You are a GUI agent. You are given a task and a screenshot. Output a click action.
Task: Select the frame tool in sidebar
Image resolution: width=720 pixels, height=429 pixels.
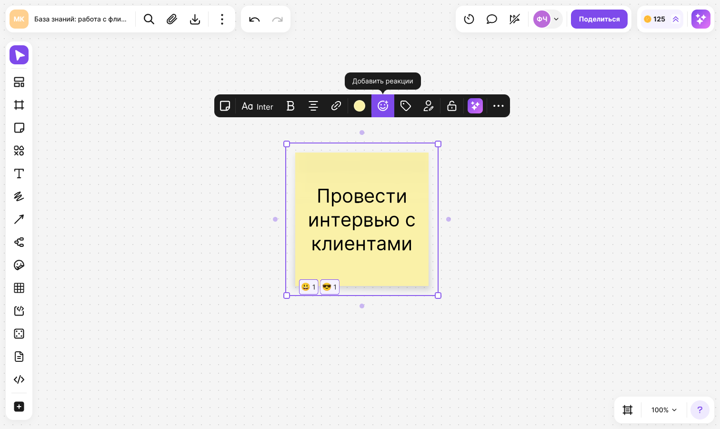(x=19, y=105)
